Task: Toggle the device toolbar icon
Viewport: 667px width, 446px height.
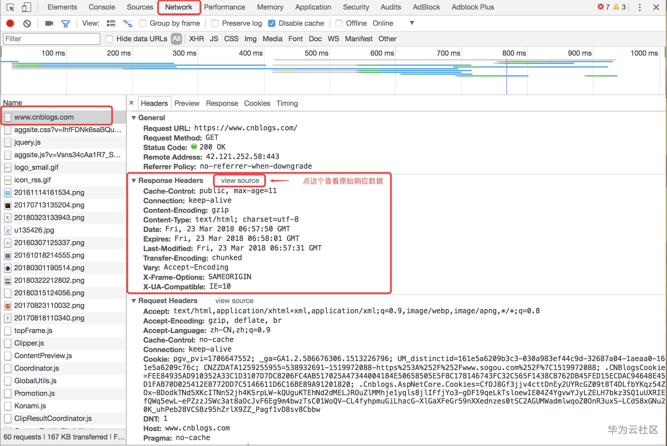Action: click(x=27, y=7)
